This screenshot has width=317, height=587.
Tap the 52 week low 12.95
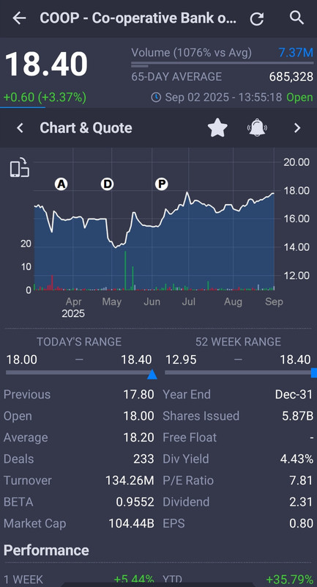[181, 360]
